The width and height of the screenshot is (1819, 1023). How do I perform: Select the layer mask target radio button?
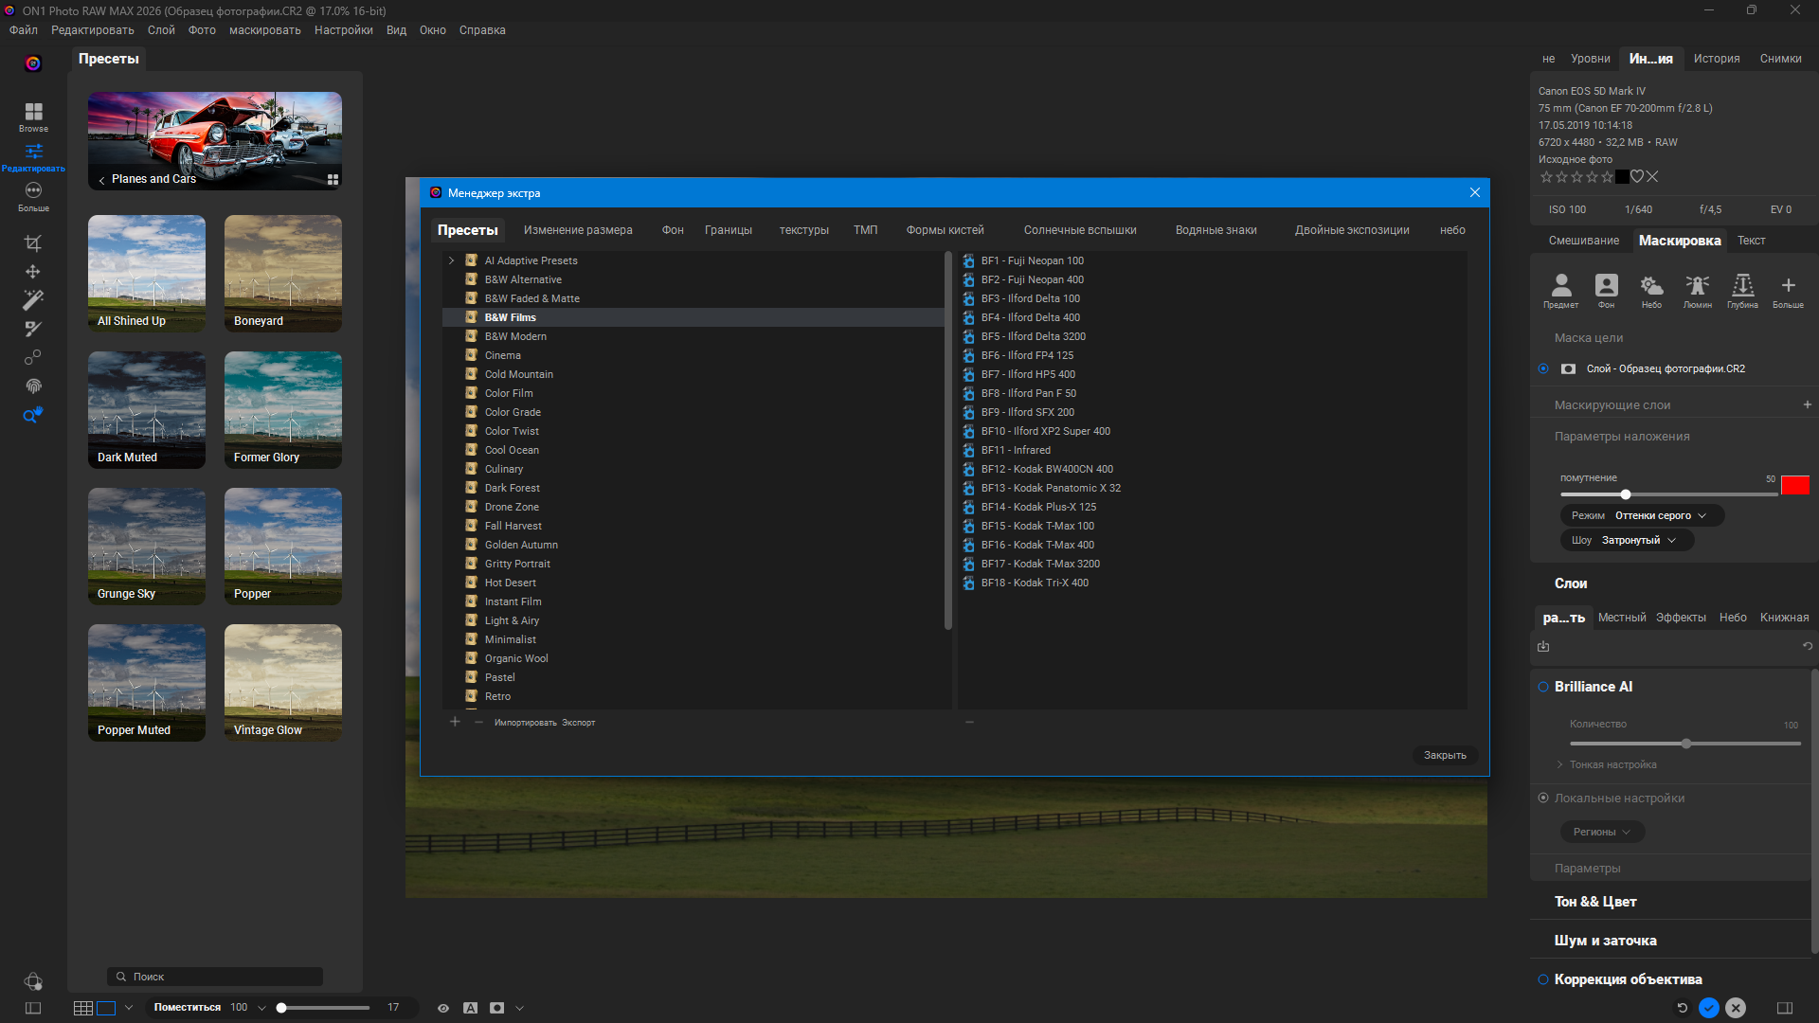pos(1543,368)
